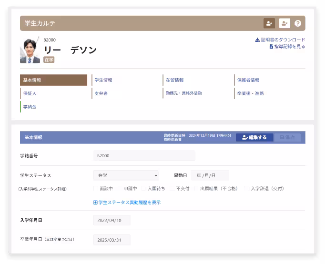Open the 在留情報 tab
The image size is (325, 264).
coord(174,80)
